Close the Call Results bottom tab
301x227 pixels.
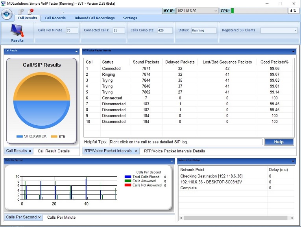pos(30,151)
